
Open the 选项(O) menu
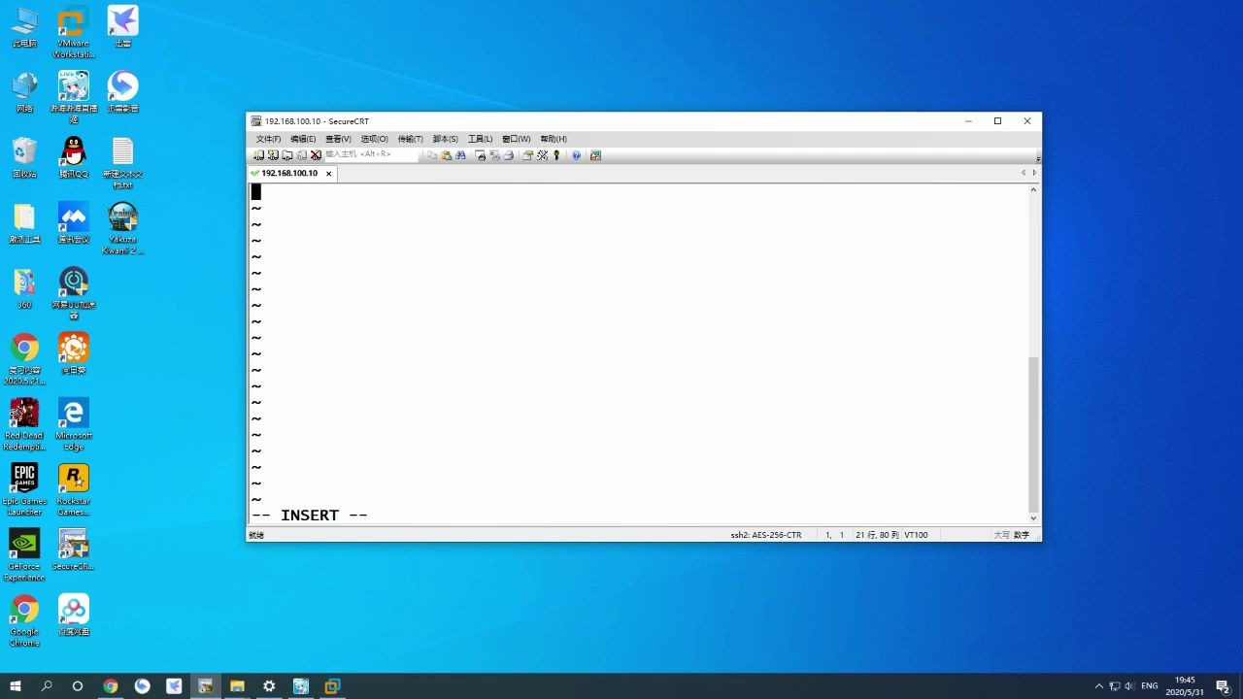click(374, 139)
